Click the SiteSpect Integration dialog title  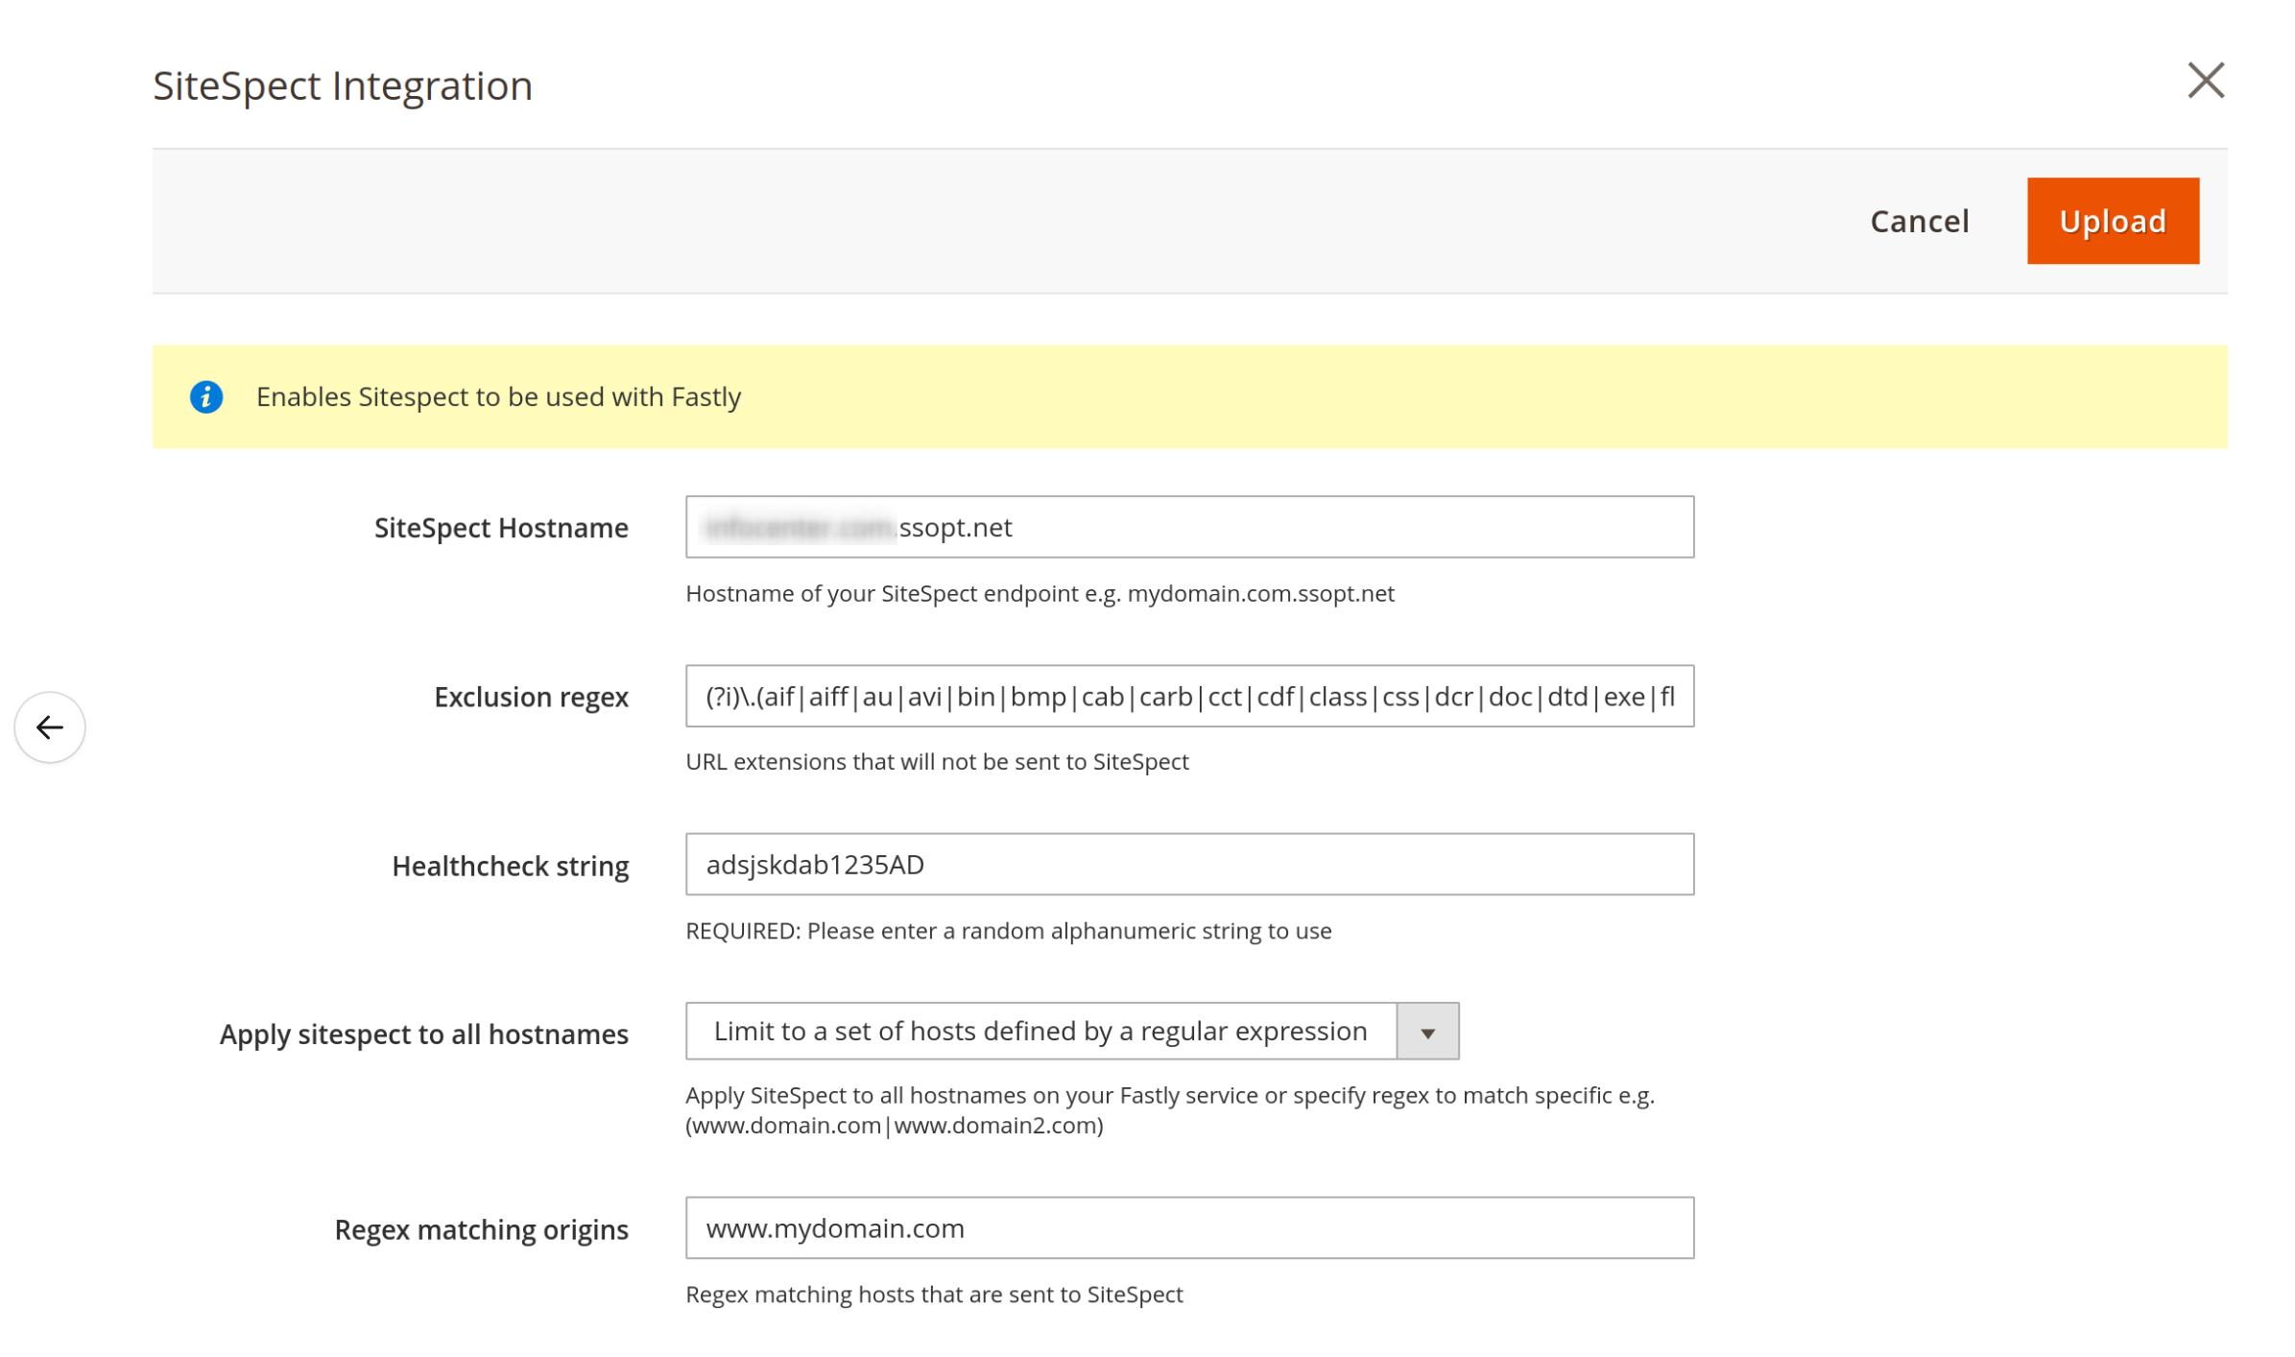point(343,85)
